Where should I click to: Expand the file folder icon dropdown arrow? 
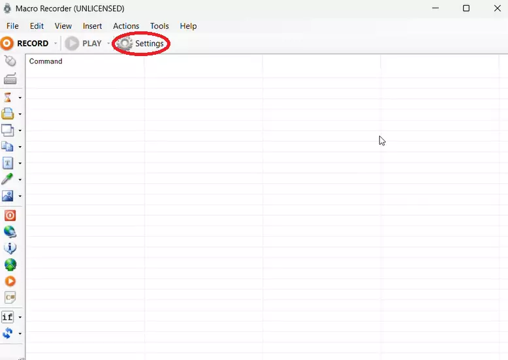click(x=20, y=114)
